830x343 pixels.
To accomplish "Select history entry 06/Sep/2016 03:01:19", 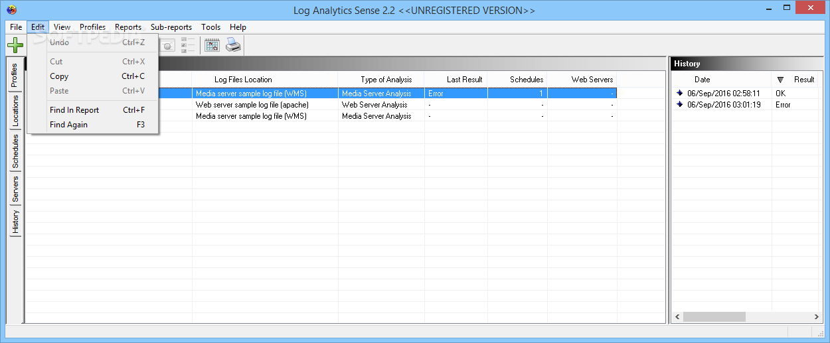I will 724,105.
